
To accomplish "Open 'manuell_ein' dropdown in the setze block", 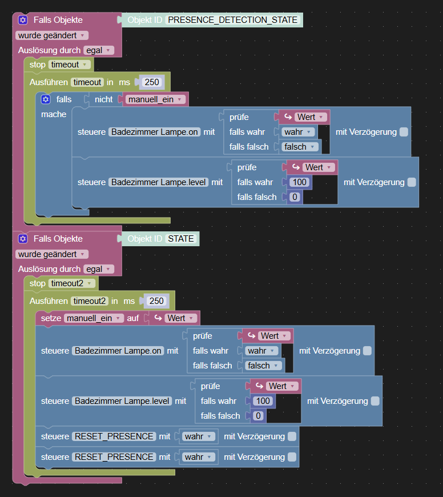I will (94, 318).
